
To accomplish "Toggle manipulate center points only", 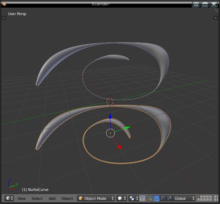I will tap(142, 198).
